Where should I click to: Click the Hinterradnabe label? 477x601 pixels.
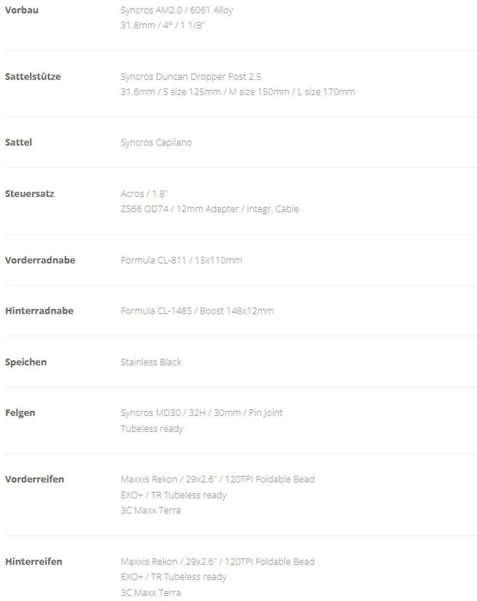[x=39, y=311]
